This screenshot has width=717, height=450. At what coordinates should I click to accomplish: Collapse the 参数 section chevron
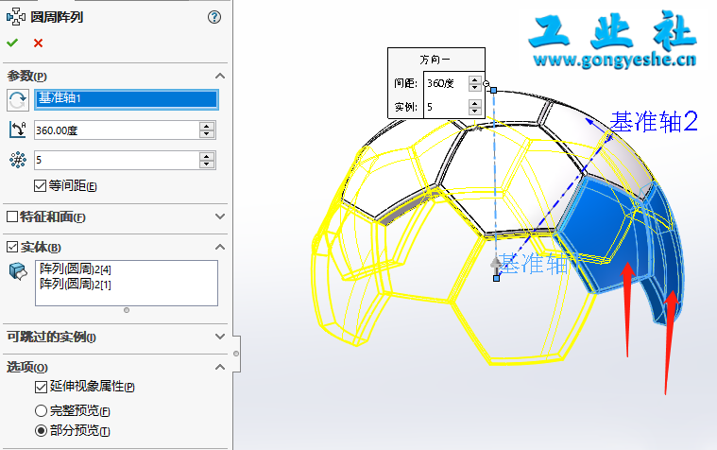[220, 76]
